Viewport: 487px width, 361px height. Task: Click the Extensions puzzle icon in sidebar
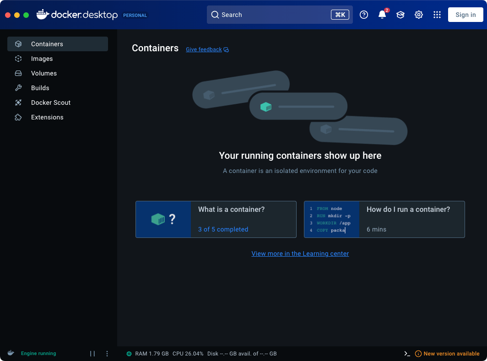18,117
